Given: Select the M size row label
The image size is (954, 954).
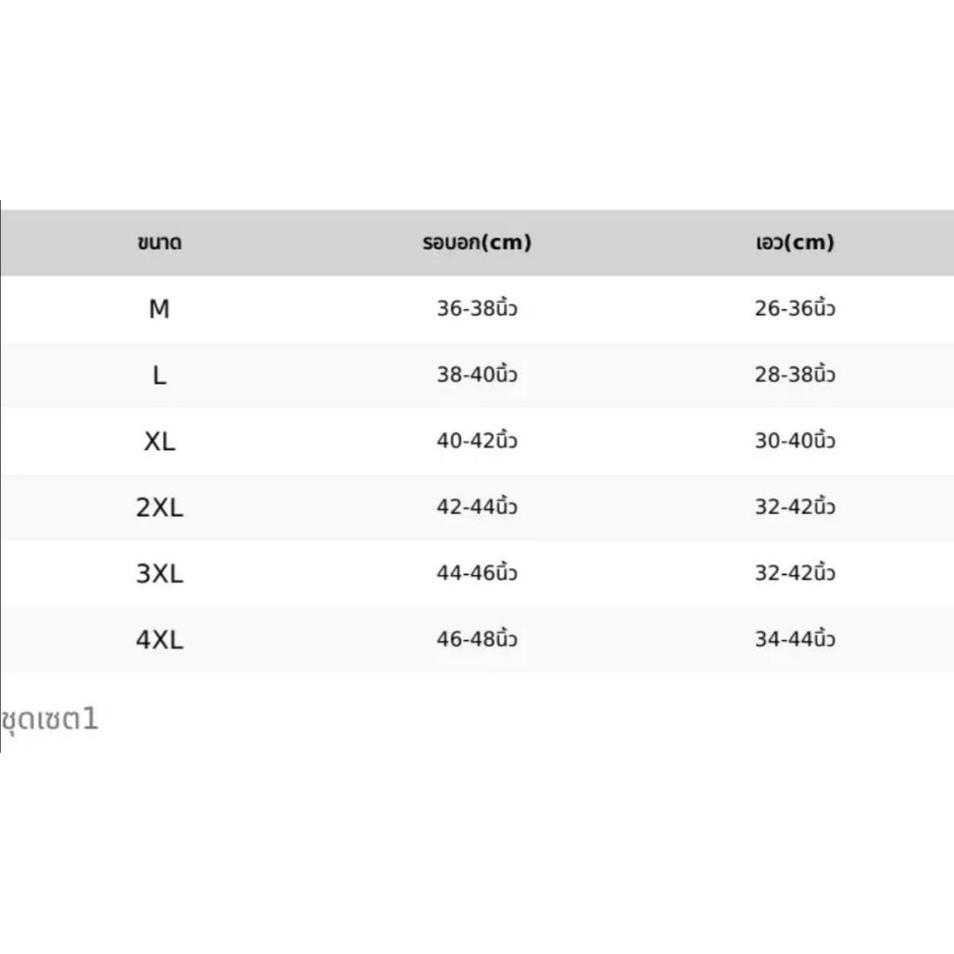Looking at the screenshot, I should pyautogui.click(x=159, y=309).
